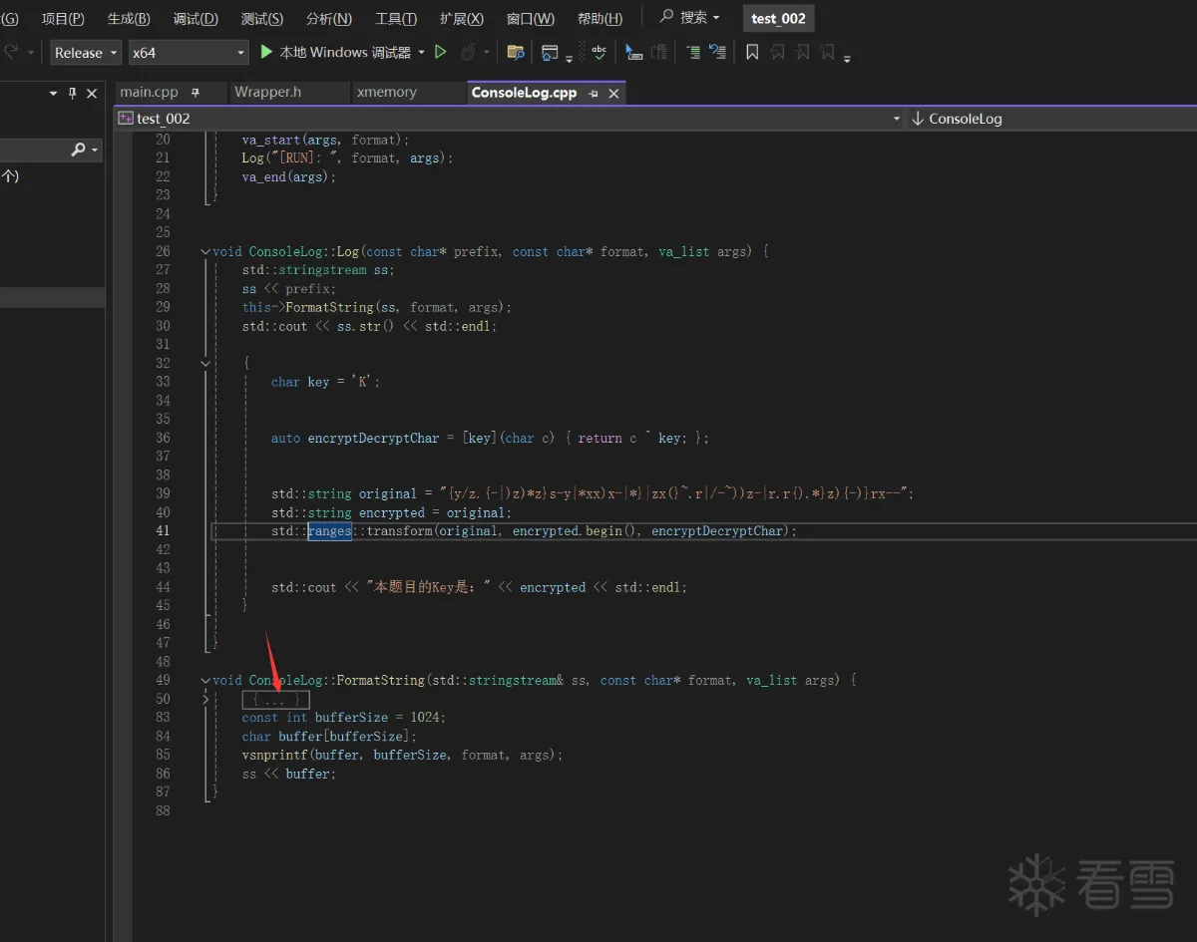This screenshot has height=942, width=1197.
Task: Click the search magnifier in side panel
Action: click(79, 150)
